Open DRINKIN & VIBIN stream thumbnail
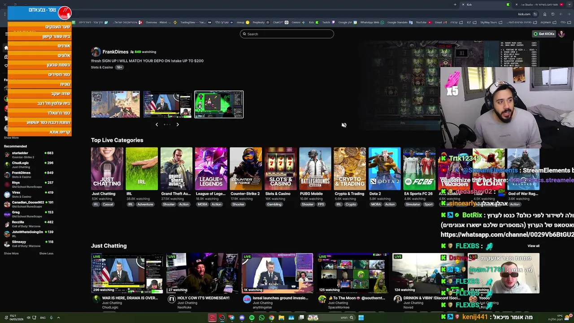This screenshot has width=574, height=323. click(x=428, y=273)
